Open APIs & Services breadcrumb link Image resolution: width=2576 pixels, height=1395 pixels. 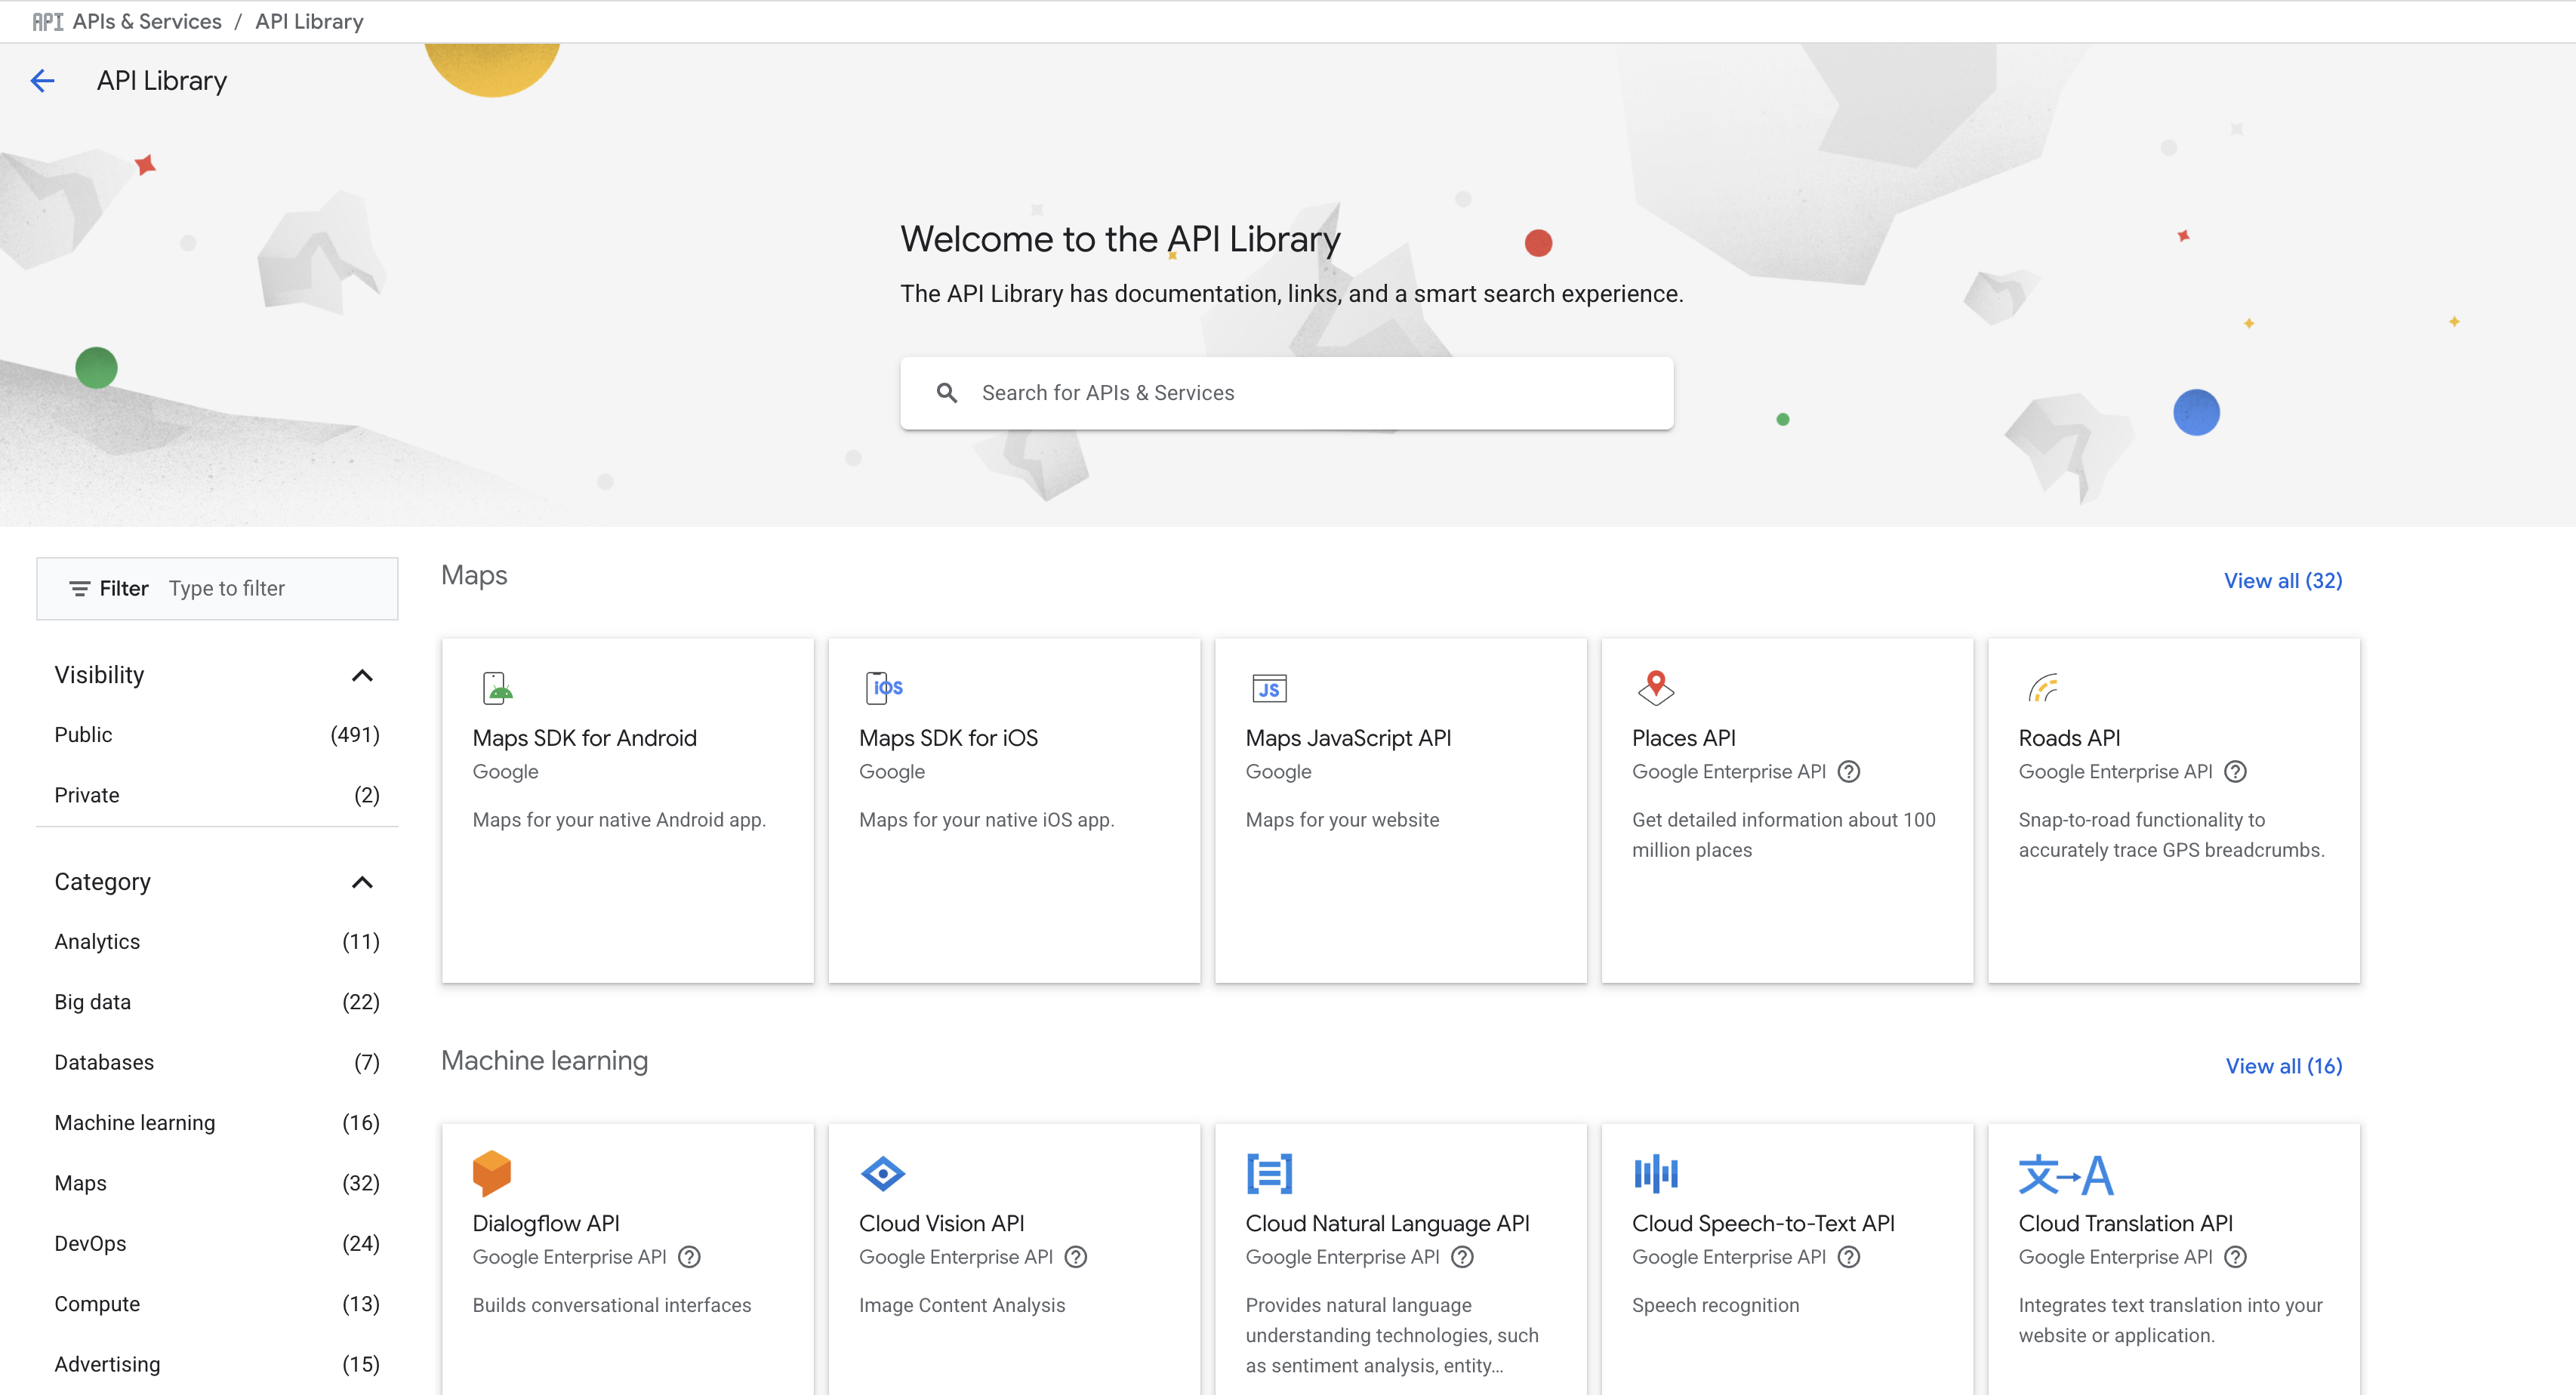pos(147,22)
